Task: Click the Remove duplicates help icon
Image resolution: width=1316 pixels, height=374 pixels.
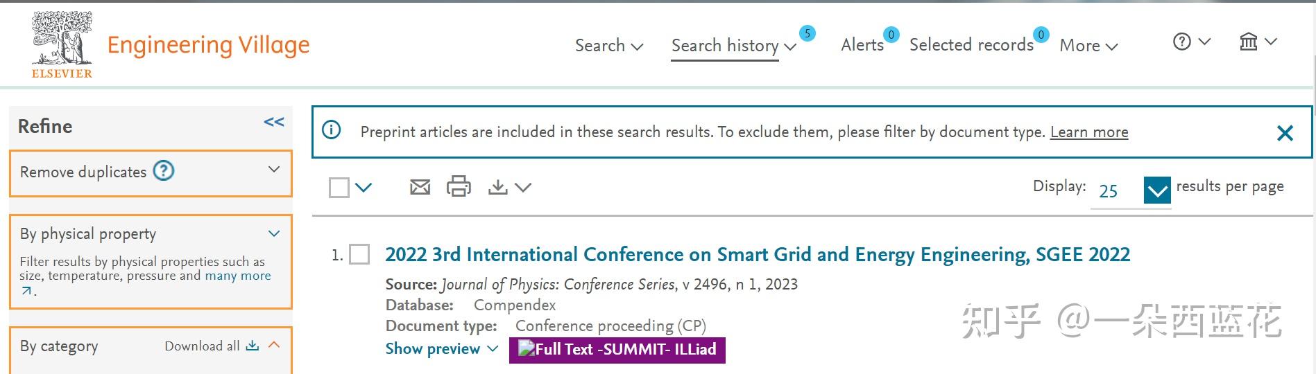Action: click(164, 171)
